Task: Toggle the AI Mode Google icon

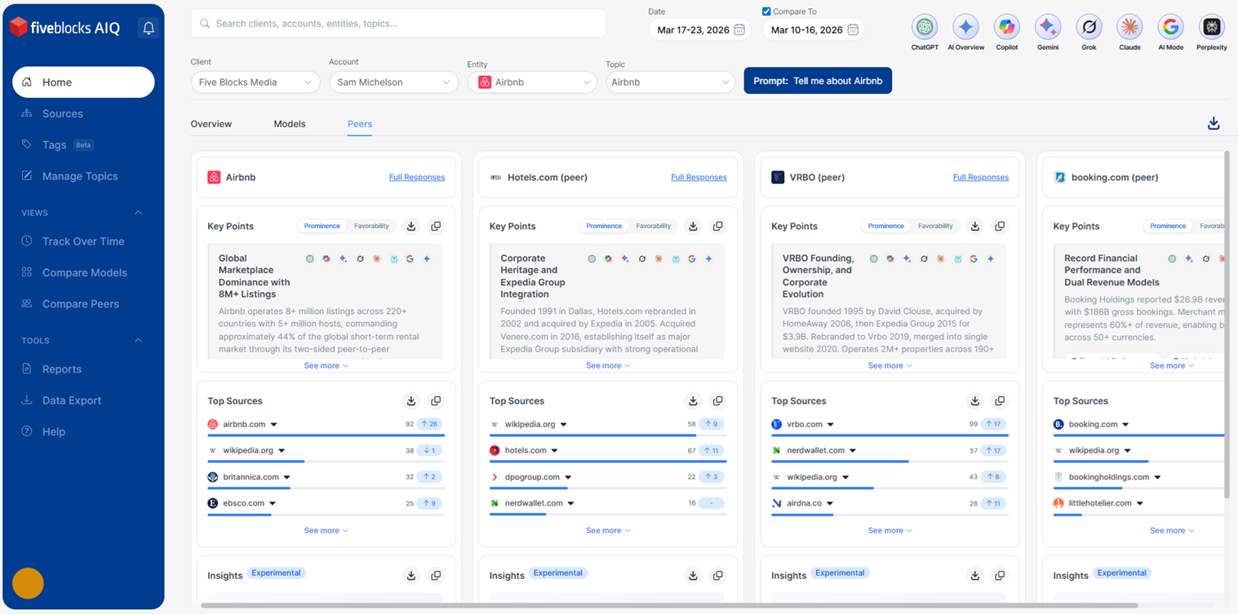Action: (1171, 27)
